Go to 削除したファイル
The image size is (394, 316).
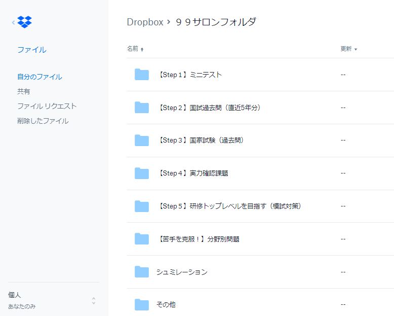click(43, 121)
